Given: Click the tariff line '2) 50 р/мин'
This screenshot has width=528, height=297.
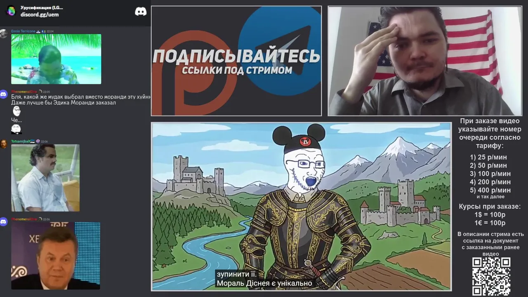Looking at the screenshot, I should 488,165.
